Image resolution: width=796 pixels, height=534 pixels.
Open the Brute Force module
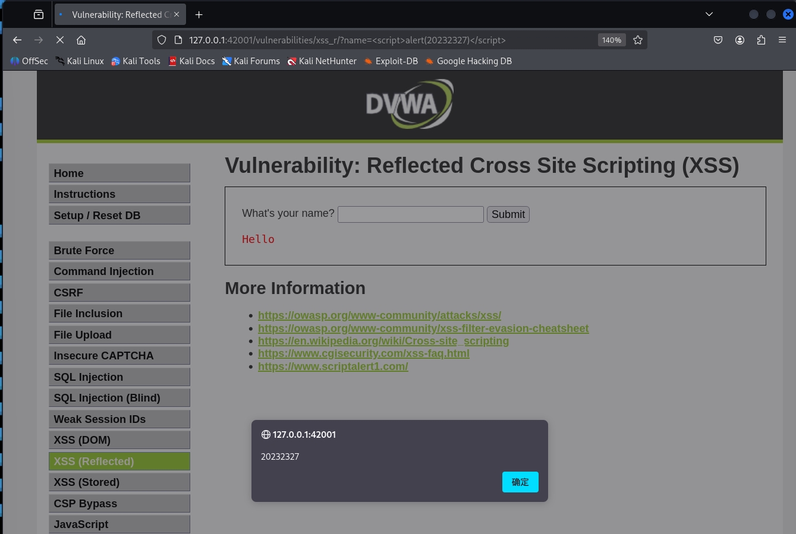(119, 251)
